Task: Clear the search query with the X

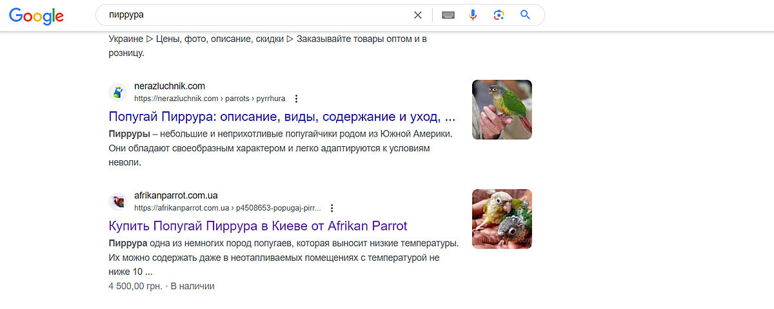Action: [x=418, y=15]
